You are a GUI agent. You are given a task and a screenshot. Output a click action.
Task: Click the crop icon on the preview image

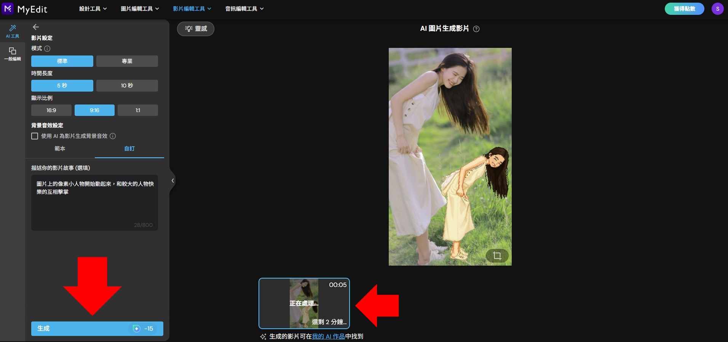497,255
